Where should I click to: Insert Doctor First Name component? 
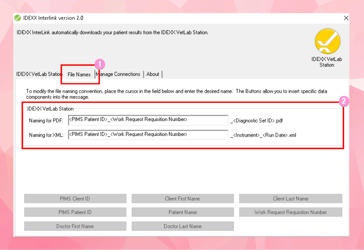(x=75, y=226)
